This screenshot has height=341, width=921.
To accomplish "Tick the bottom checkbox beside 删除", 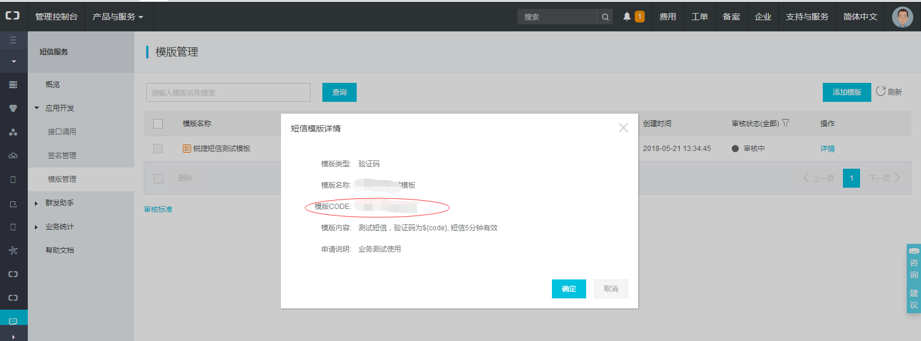I will (x=158, y=178).
